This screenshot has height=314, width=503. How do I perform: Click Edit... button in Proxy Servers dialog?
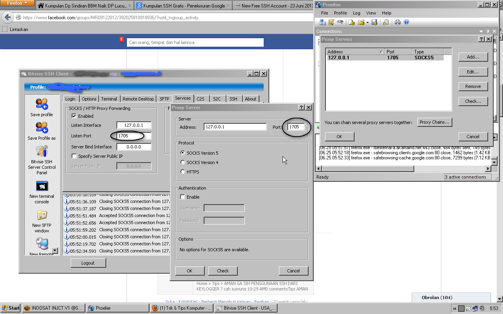pos(473,72)
